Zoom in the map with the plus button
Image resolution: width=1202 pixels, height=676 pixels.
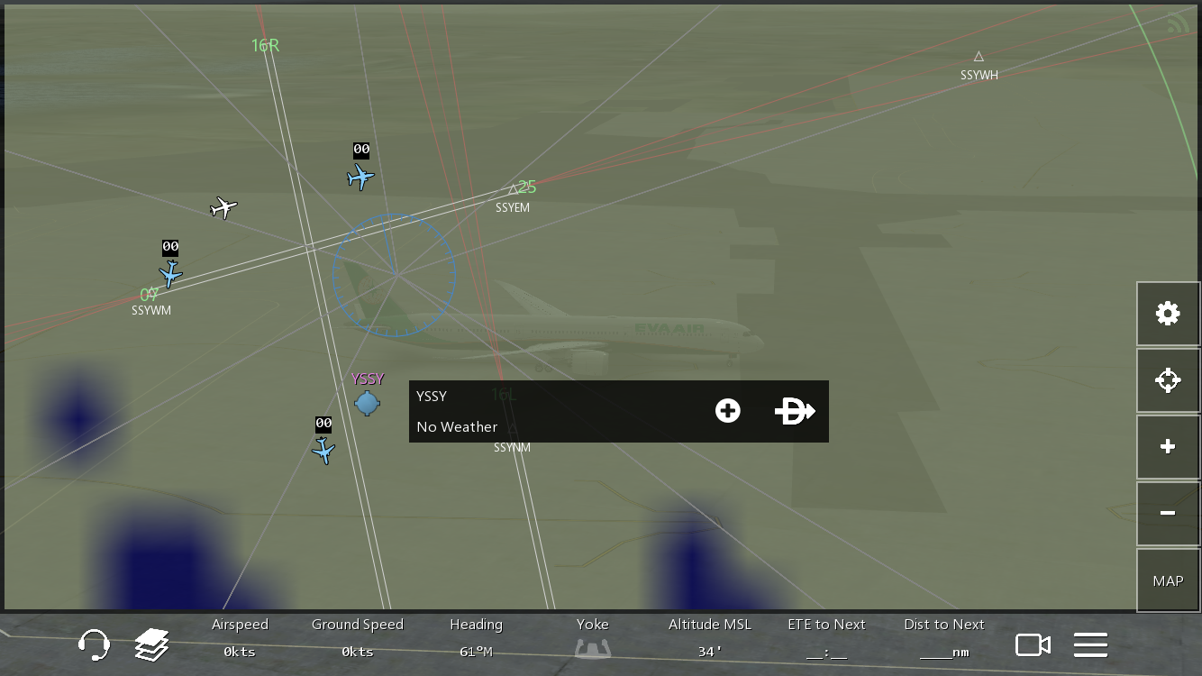pos(1168,447)
